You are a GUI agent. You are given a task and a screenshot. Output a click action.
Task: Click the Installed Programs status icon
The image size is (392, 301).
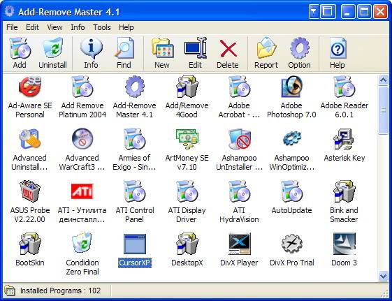(x=10, y=291)
